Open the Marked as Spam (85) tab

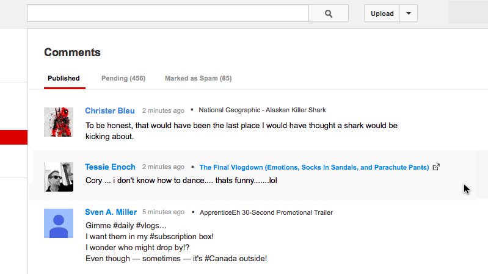pos(198,78)
